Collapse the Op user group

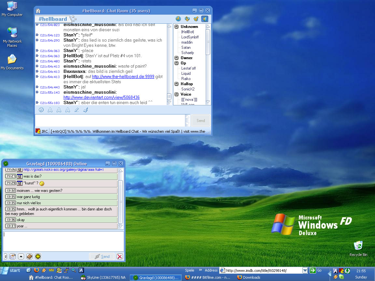pyautogui.click(x=176, y=63)
